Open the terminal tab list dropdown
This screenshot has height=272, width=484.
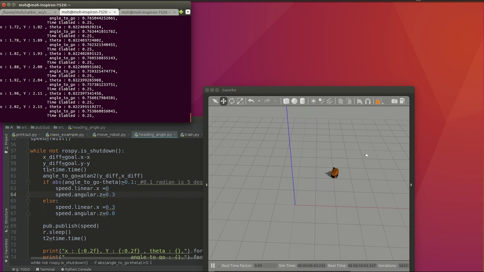[x=188, y=12]
